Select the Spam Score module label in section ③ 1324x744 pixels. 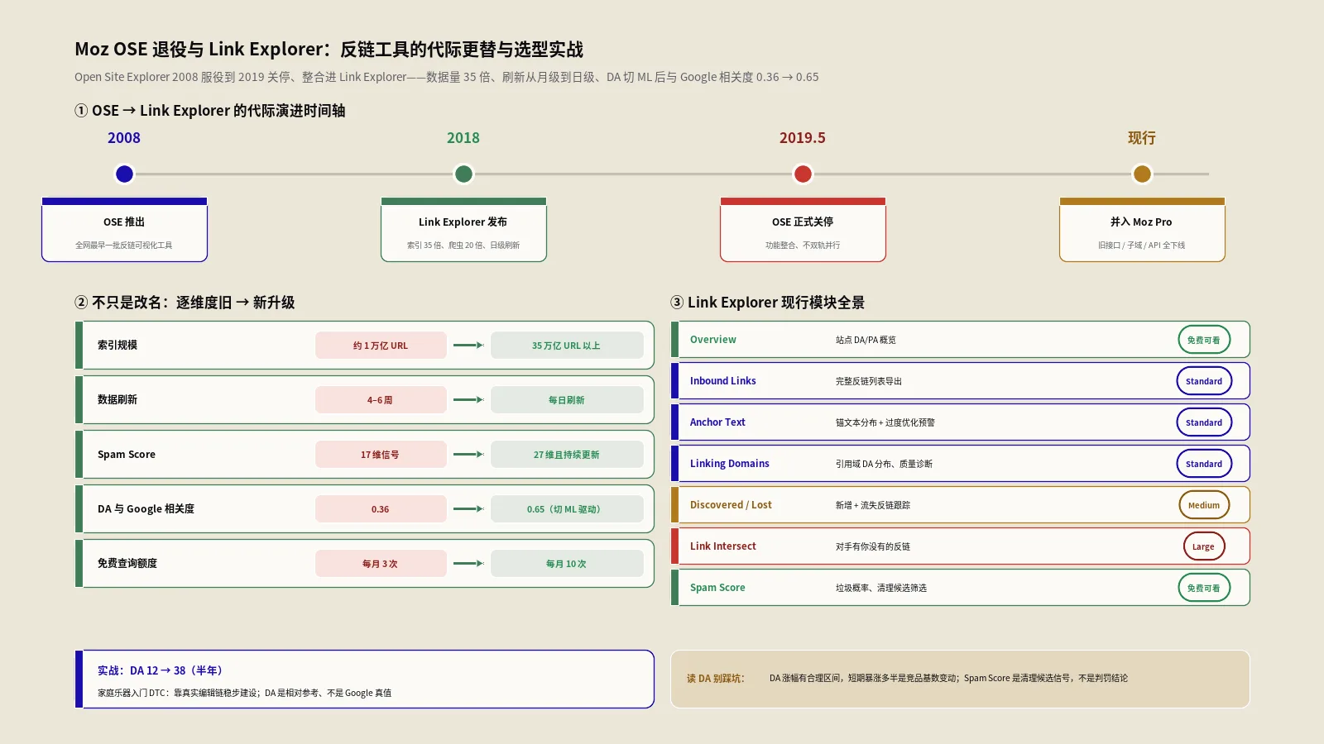coord(717,588)
